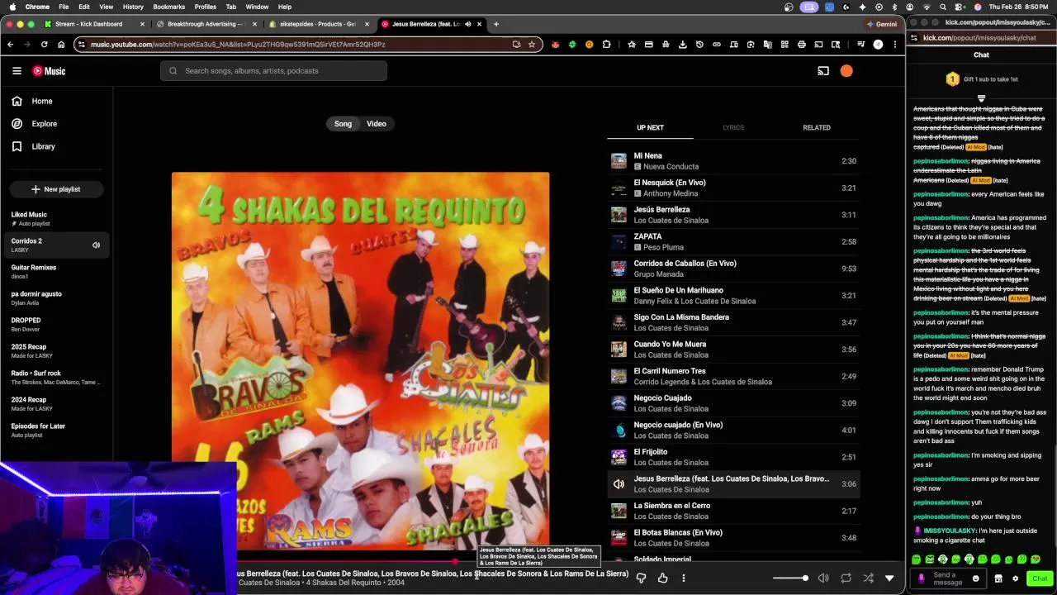Image resolution: width=1057 pixels, height=595 pixels.
Task: Play Corridos de Caballos (En Vivo)
Action: 733,269
